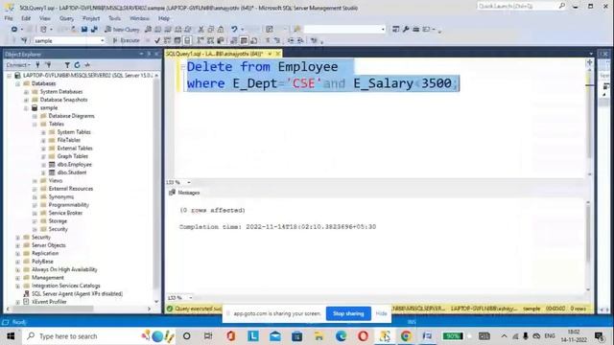Click the Save All icon

pos(94,30)
